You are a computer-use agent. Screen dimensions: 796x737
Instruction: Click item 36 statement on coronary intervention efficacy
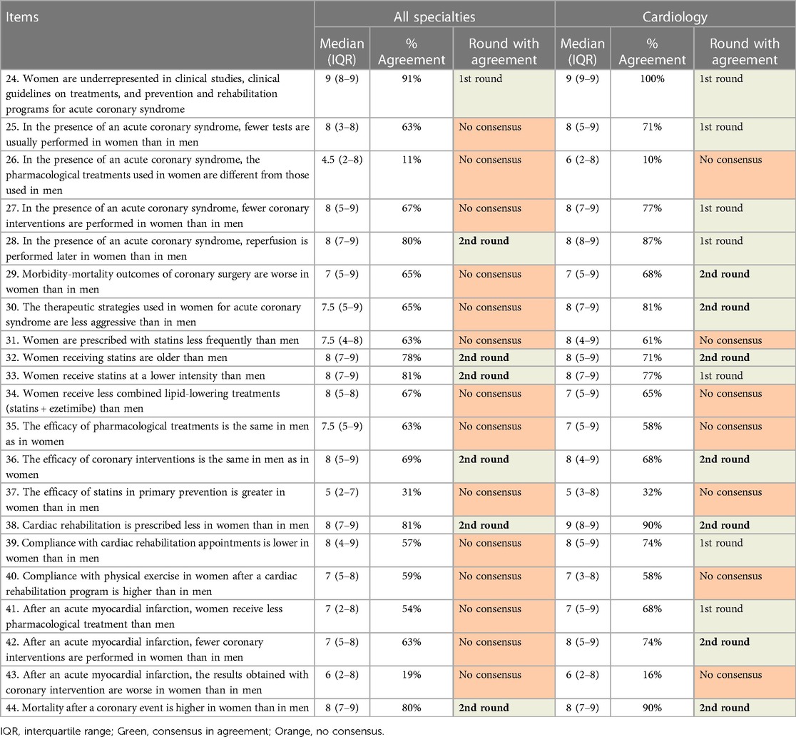click(x=158, y=467)
